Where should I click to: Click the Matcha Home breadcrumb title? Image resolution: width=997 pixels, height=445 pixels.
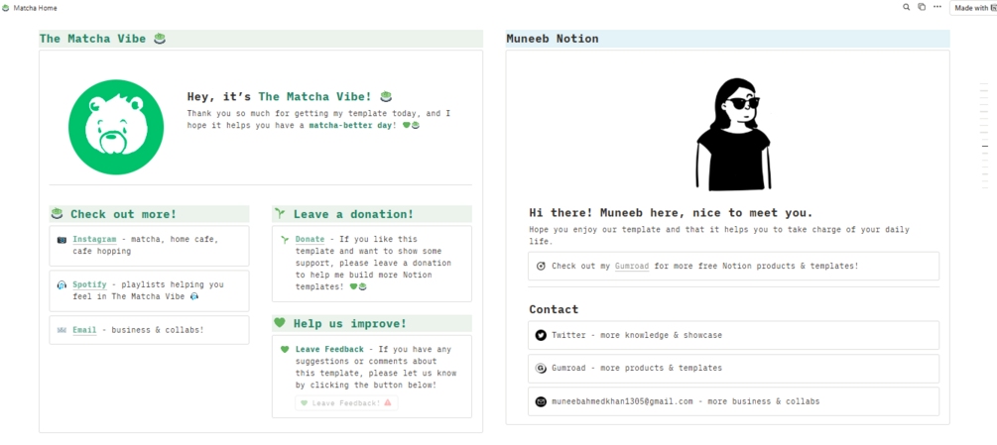(35, 8)
